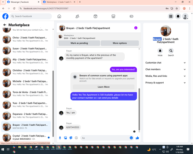Expand the Privacy & support section
Viewport: 193px width, 154px height.
(x=166, y=83)
